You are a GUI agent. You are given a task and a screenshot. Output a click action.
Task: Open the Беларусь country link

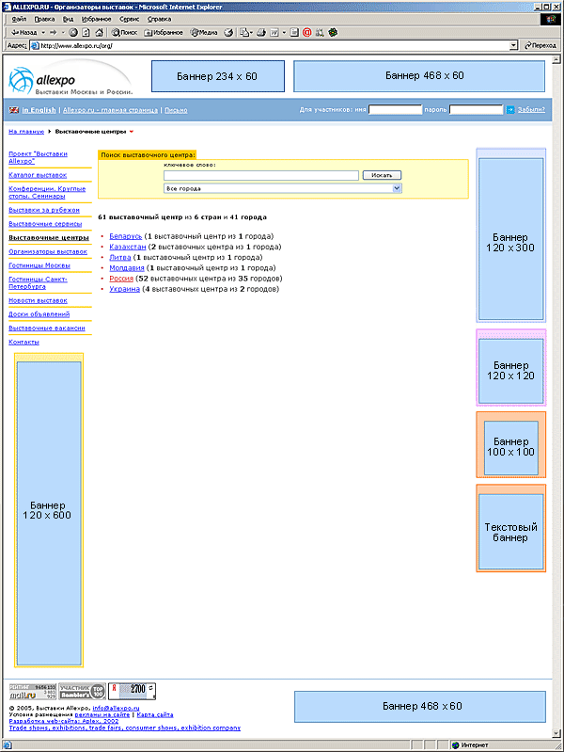(x=126, y=236)
